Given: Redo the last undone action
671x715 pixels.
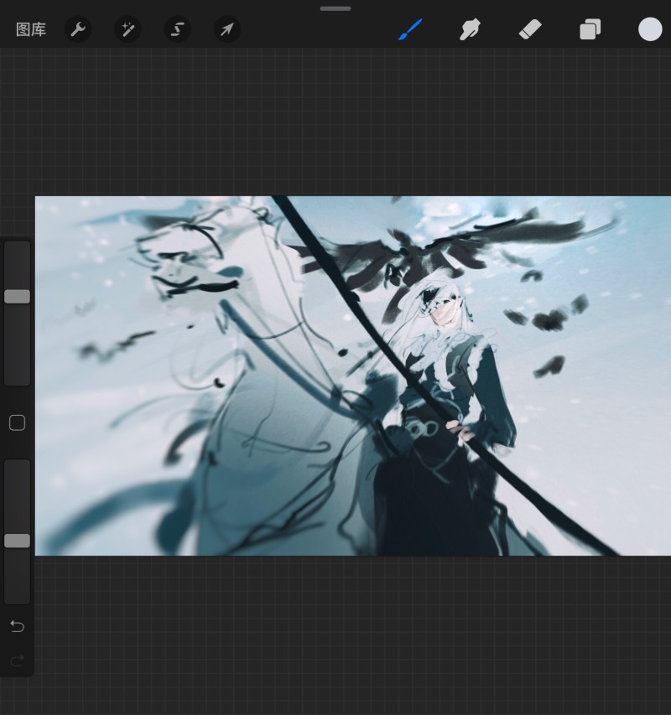Looking at the screenshot, I should pyautogui.click(x=18, y=661).
